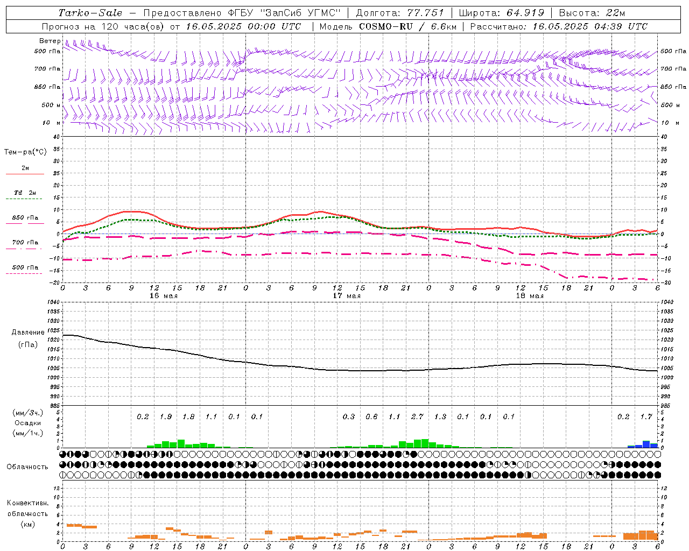Viewport: 689px width, 551px height.
Task: Click the 1.7 precipitation value
Action: 646,416
